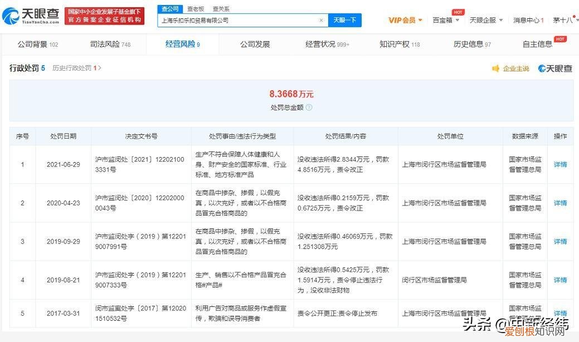Viewport: 579px width, 342px height.
Task: Click the red government fund banner
Action: (x=105, y=16)
